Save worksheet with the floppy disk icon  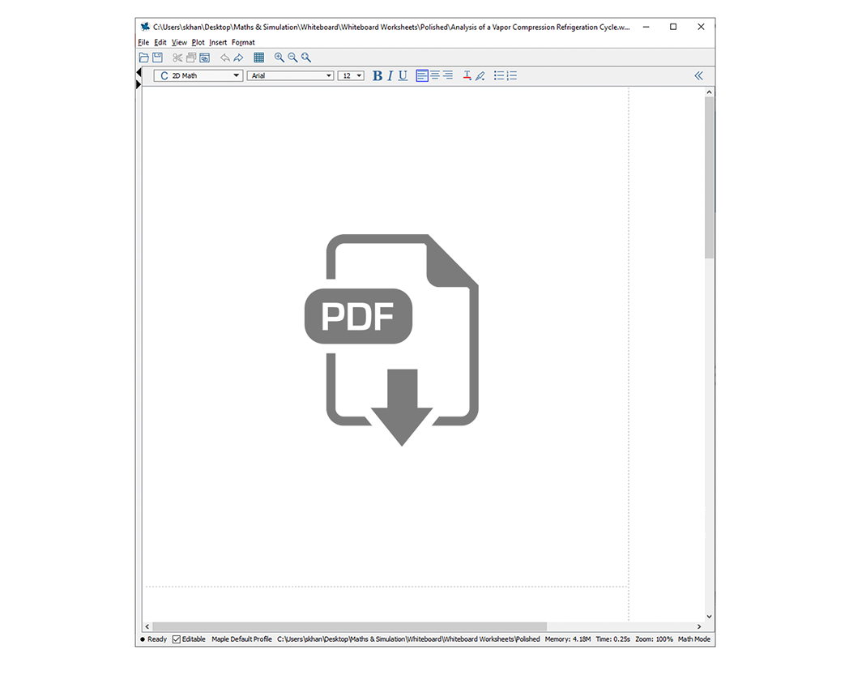tap(157, 58)
